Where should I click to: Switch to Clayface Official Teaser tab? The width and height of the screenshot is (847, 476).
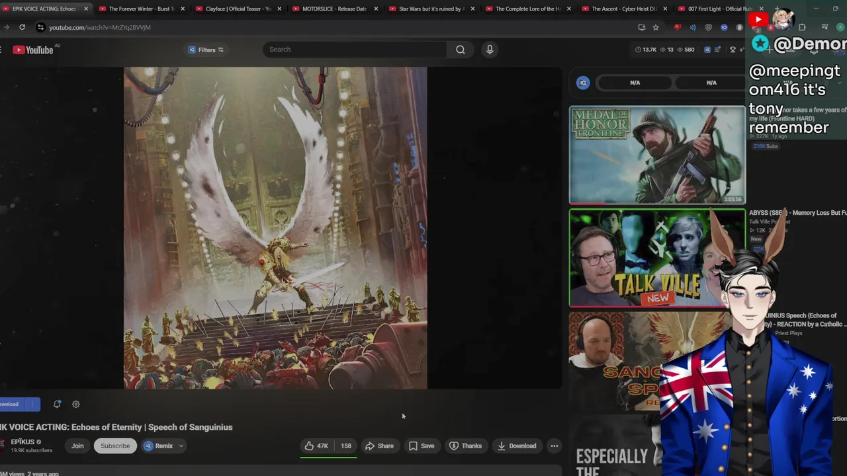point(238,9)
